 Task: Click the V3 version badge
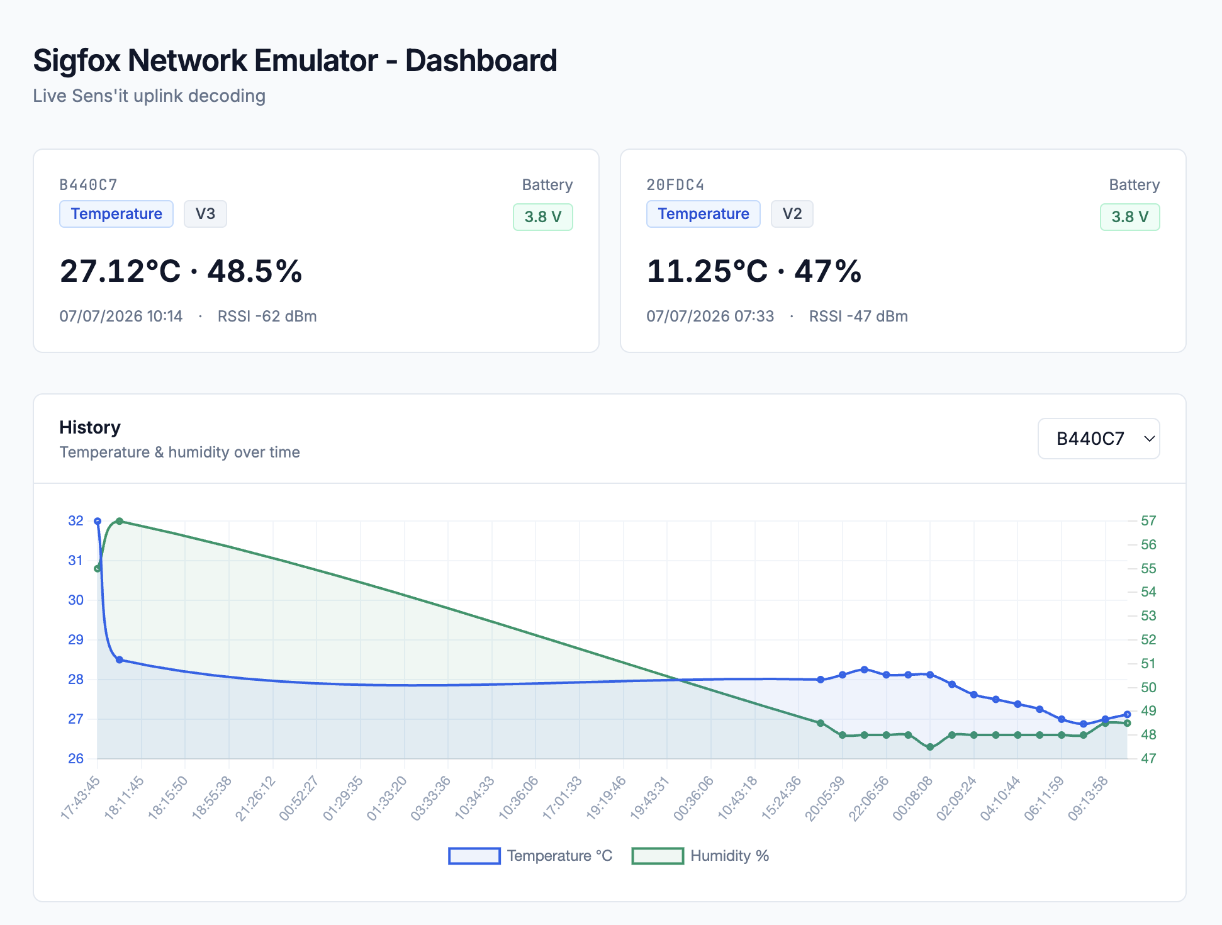(205, 214)
